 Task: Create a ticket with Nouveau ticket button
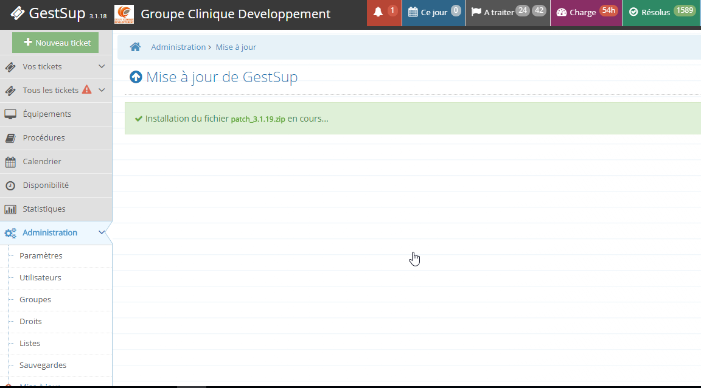tap(55, 43)
